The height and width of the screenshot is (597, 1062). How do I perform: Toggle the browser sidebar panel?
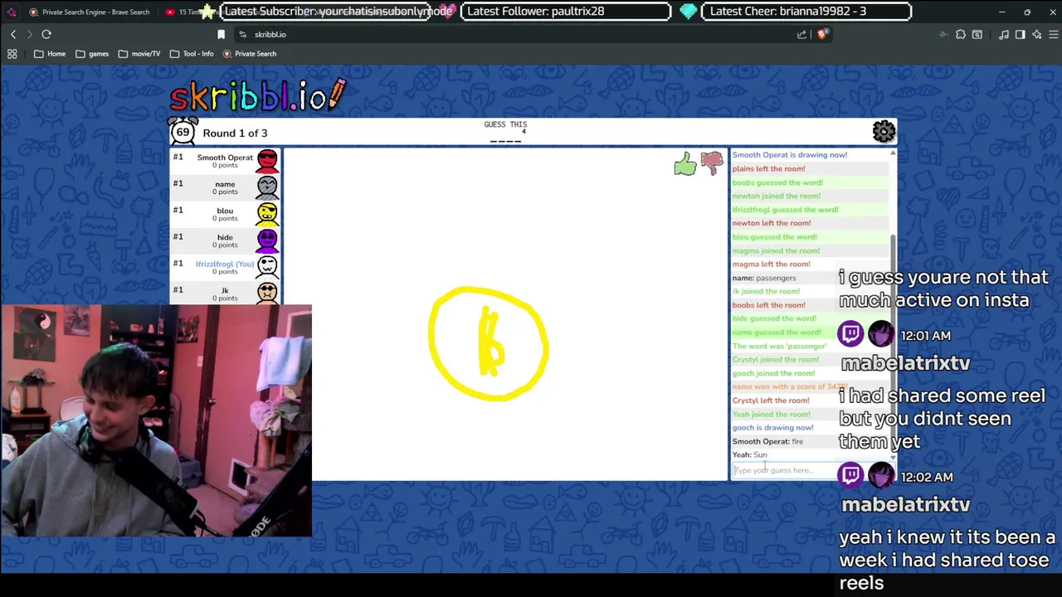1020,34
